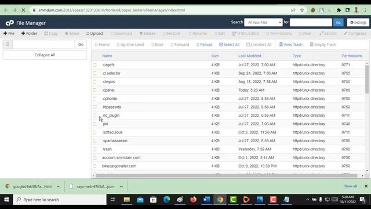Click the path Go button
The image size is (371, 209).
tap(81, 44)
